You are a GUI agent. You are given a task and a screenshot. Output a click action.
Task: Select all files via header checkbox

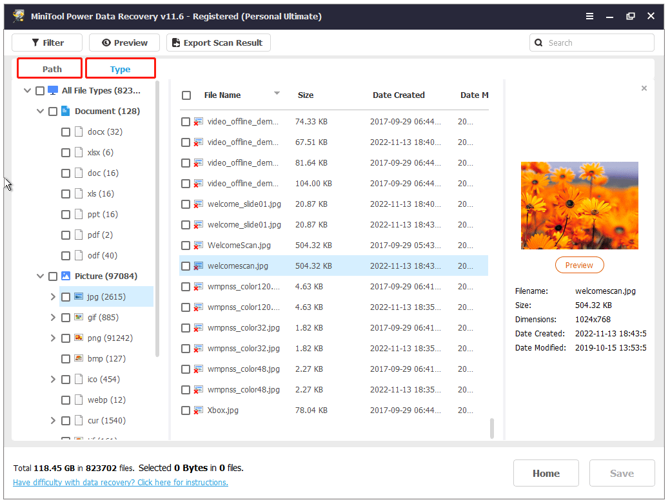coord(186,95)
